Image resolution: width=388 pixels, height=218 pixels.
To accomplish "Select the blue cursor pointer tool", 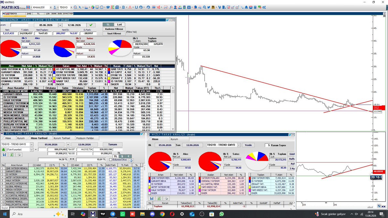I will pyautogui.click(x=80, y=7).
